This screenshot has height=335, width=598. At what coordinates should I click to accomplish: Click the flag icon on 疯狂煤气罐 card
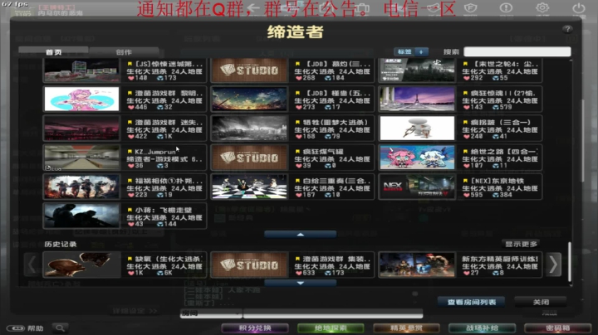pyautogui.click(x=297, y=152)
